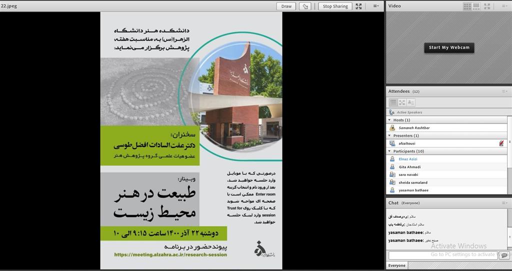Image resolution: width=512 pixels, height=271 pixels.
Task: Click the Stop Sharing button
Action: coord(335,6)
